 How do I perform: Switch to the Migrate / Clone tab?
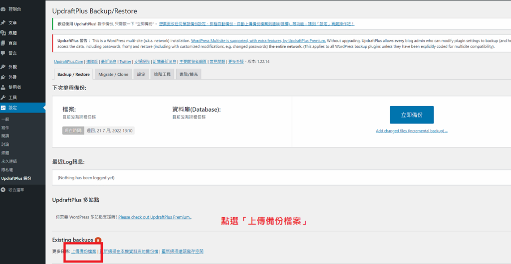pyautogui.click(x=113, y=74)
